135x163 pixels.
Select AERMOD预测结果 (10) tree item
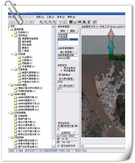(x=28, y=110)
